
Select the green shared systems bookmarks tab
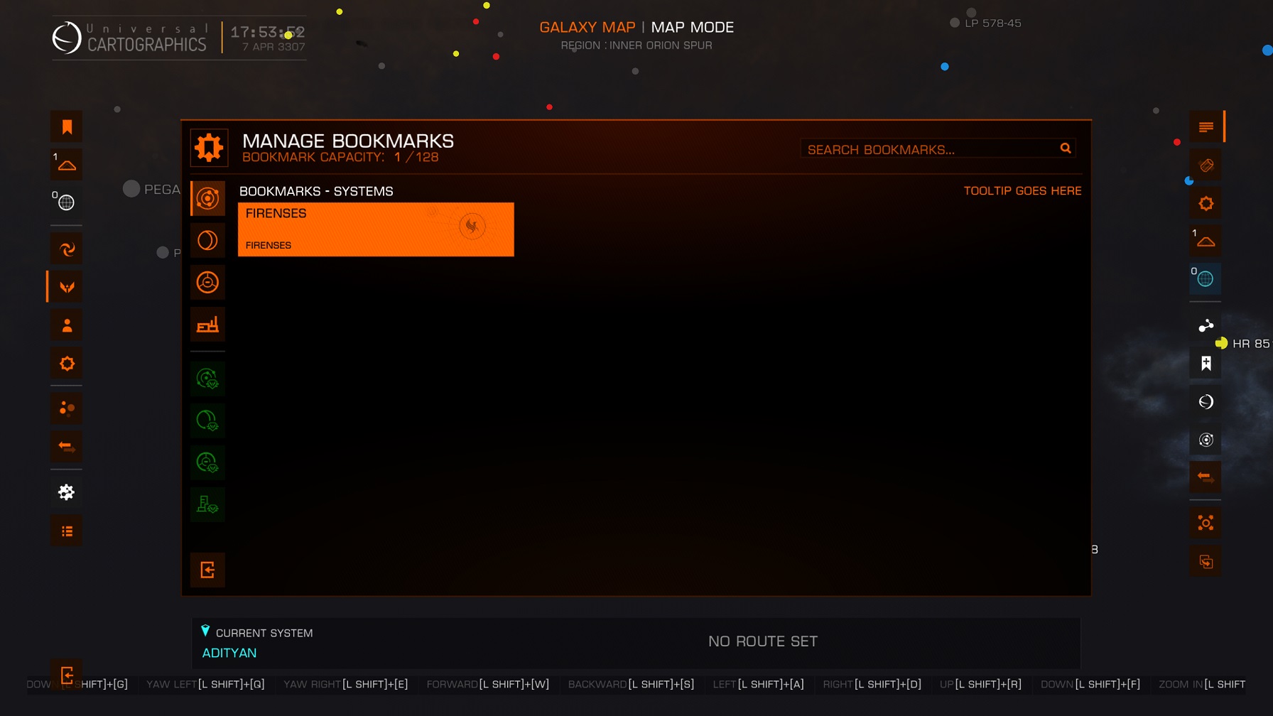coord(207,379)
